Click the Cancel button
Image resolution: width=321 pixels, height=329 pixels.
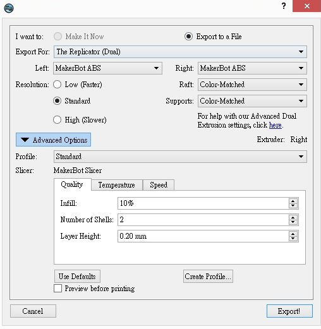click(x=33, y=311)
